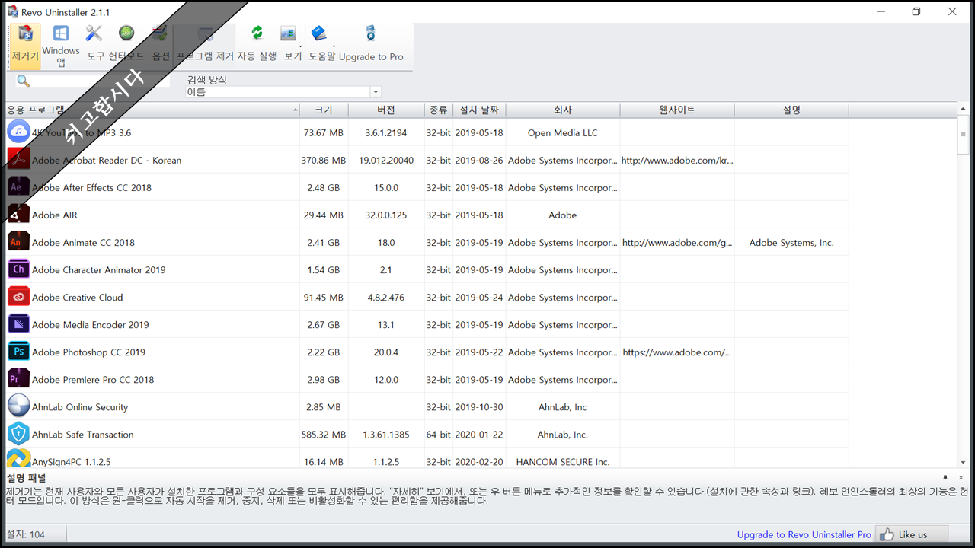Click the green 자동 실행 arrows icon
The image size is (975, 548).
click(257, 33)
